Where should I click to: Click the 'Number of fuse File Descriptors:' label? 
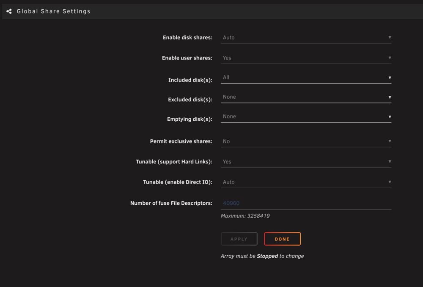171,203
